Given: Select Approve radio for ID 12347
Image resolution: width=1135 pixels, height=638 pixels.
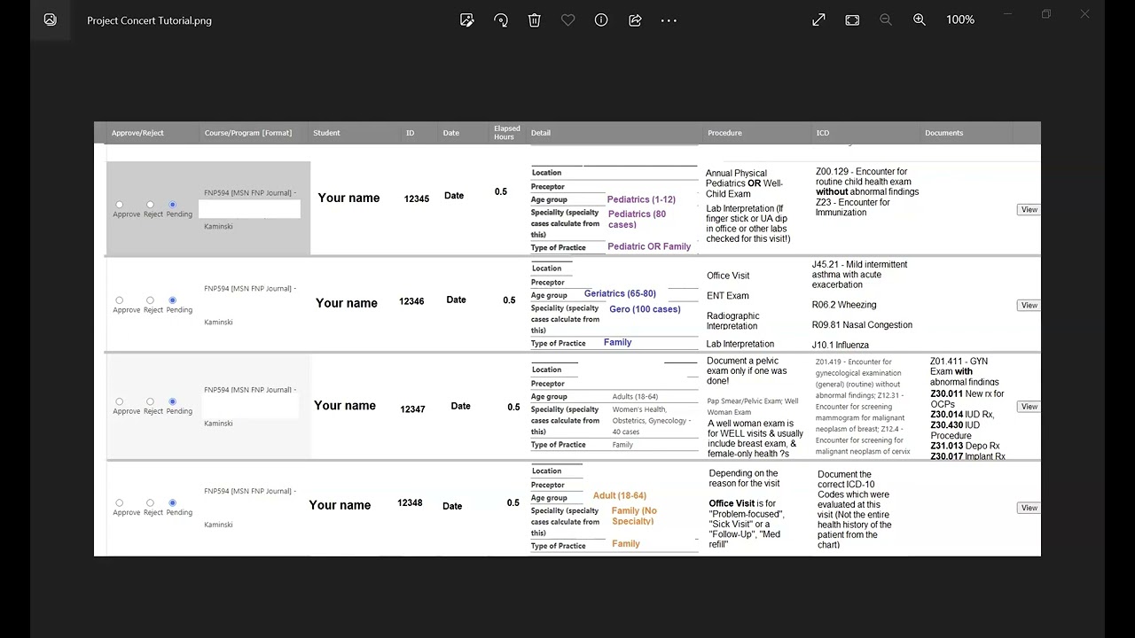Looking at the screenshot, I should pyautogui.click(x=120, y=401).
